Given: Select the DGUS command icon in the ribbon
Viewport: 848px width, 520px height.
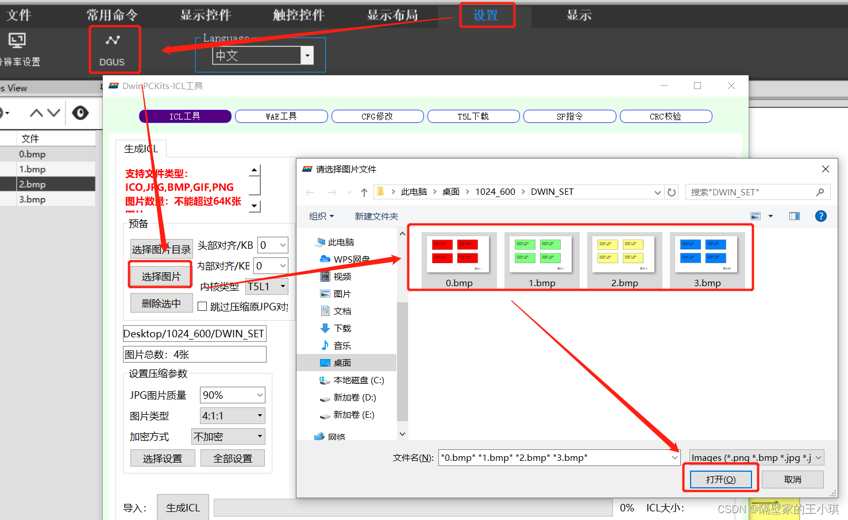Looking at the screenshot, I should (x=114, y=49).
